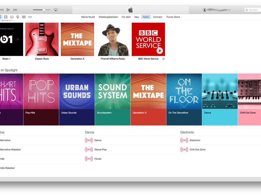This screenshot has height=196, width=261.
Task: Open AirPlay output icon
Action: coord(56,10)
